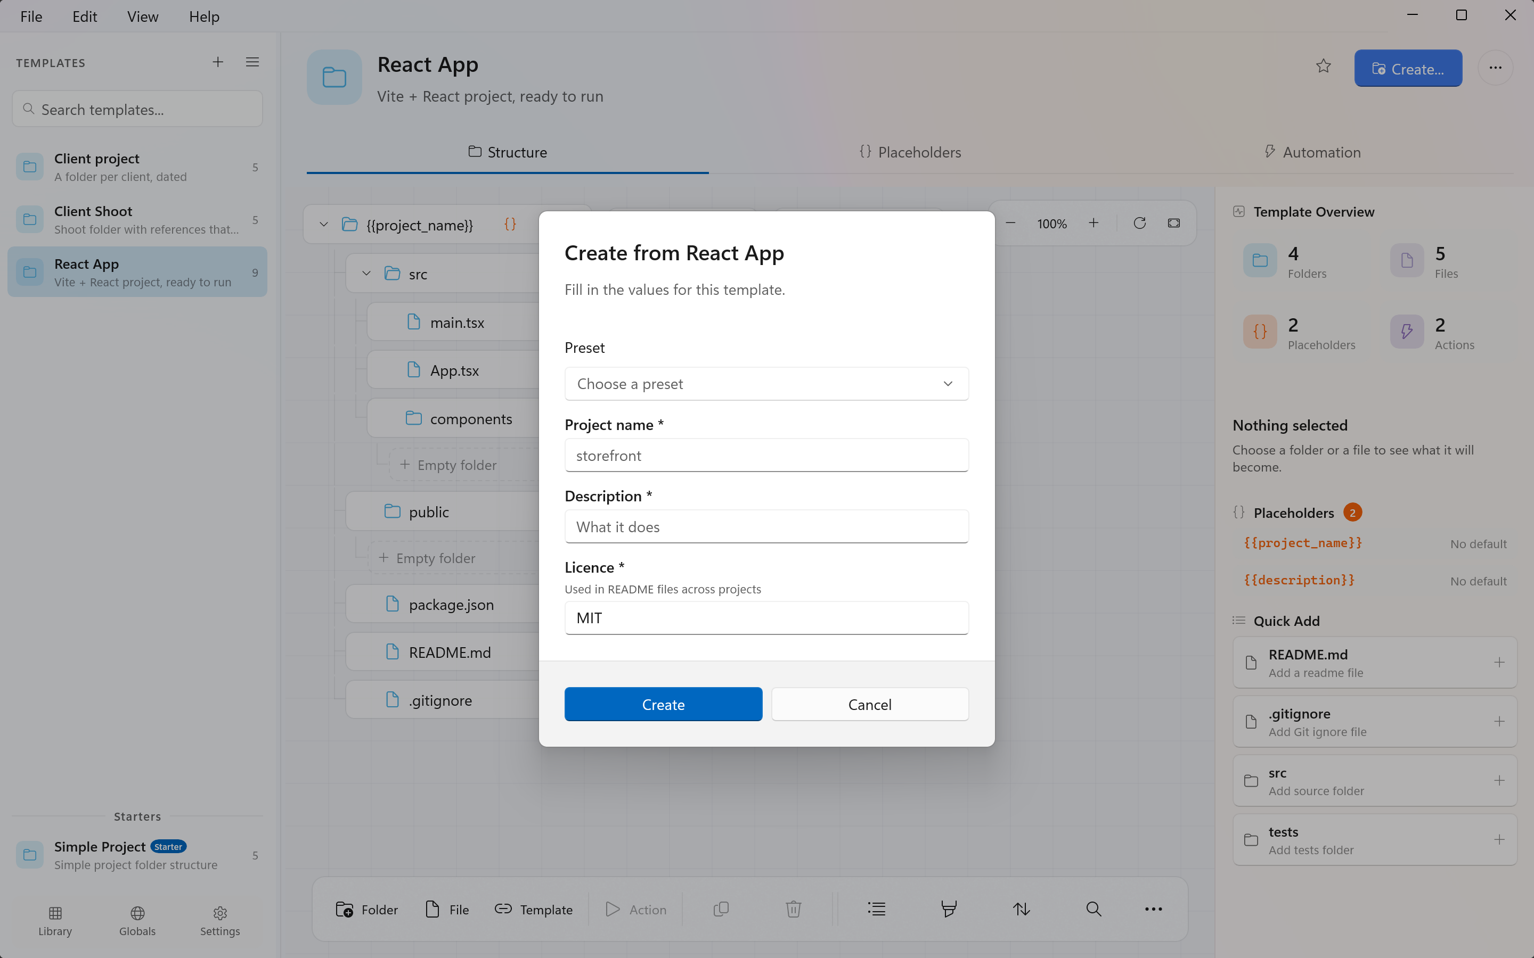Add a new template with plus icon
Screen dimensions: 1534x958
[x=217, y=62]
